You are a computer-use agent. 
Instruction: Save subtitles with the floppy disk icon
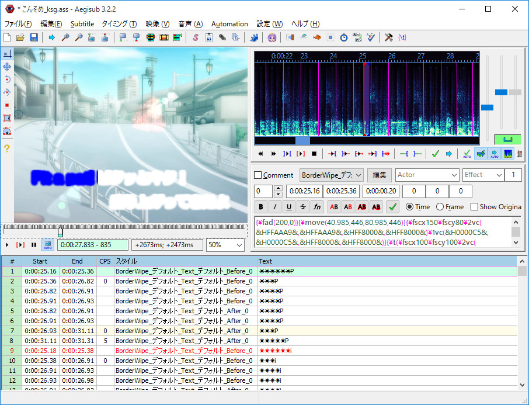[34, 37]
